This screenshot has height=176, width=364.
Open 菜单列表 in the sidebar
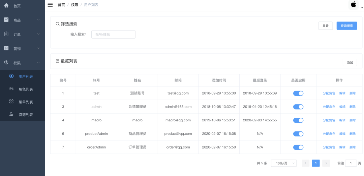pos(23,102)
